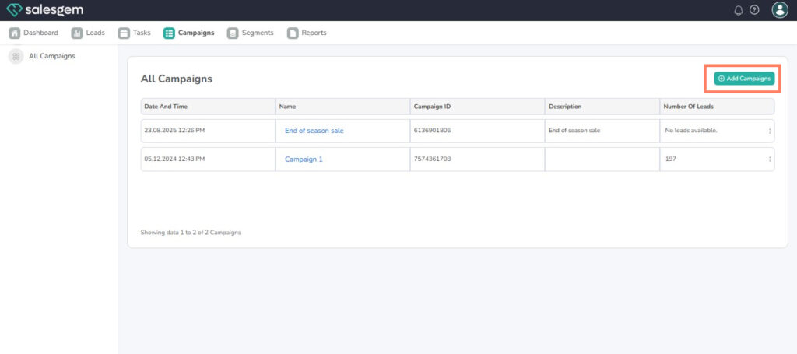Viewport: 797px width, 354px height.
Task: Click the Date And Time column header
Action: pyautogui.click(x=166, y=107)
